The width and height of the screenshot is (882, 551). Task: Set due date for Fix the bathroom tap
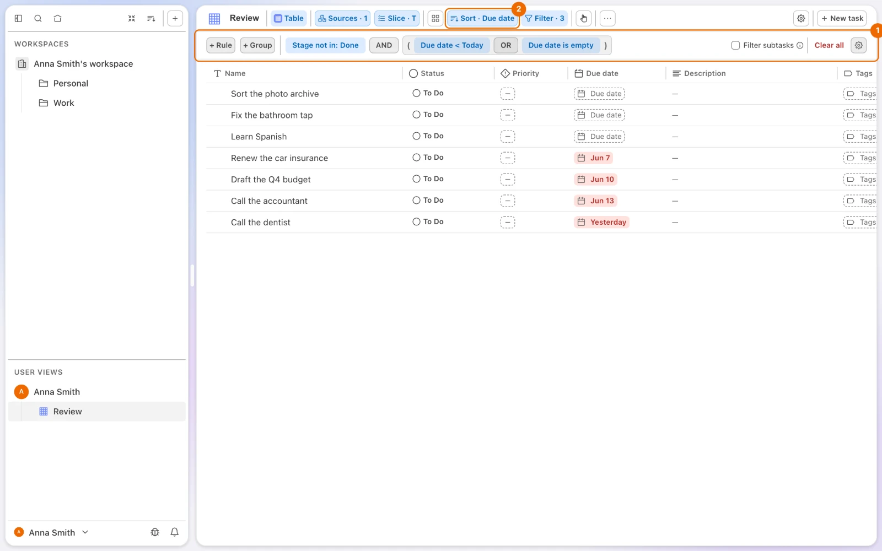click(x=599, y=115)
